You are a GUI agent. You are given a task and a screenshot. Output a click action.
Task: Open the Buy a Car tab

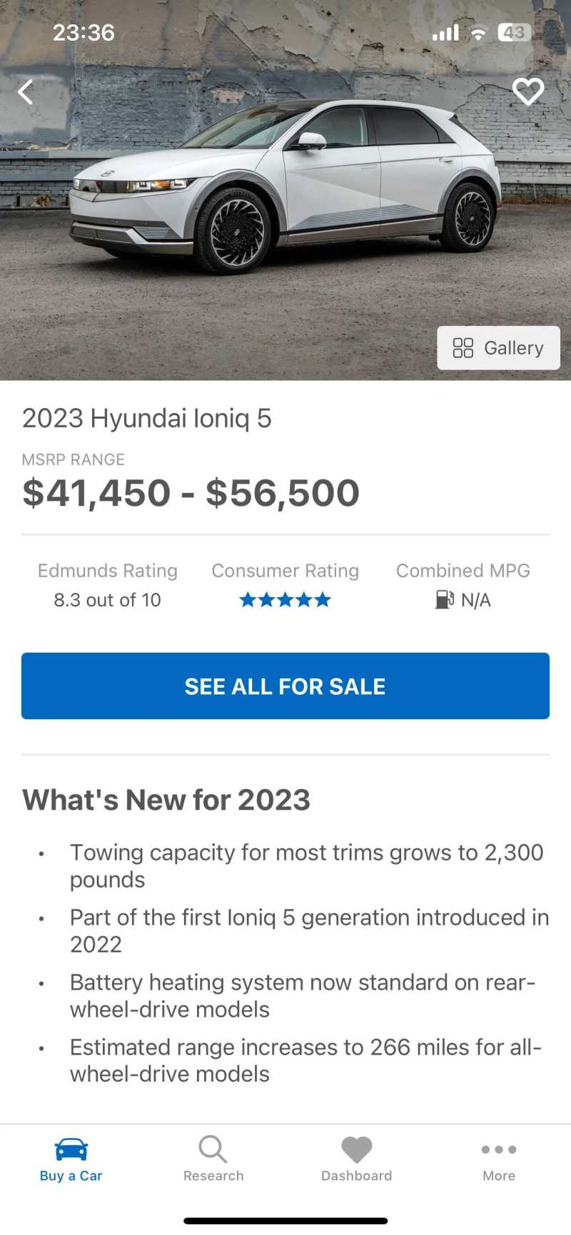coord(71,1159)
